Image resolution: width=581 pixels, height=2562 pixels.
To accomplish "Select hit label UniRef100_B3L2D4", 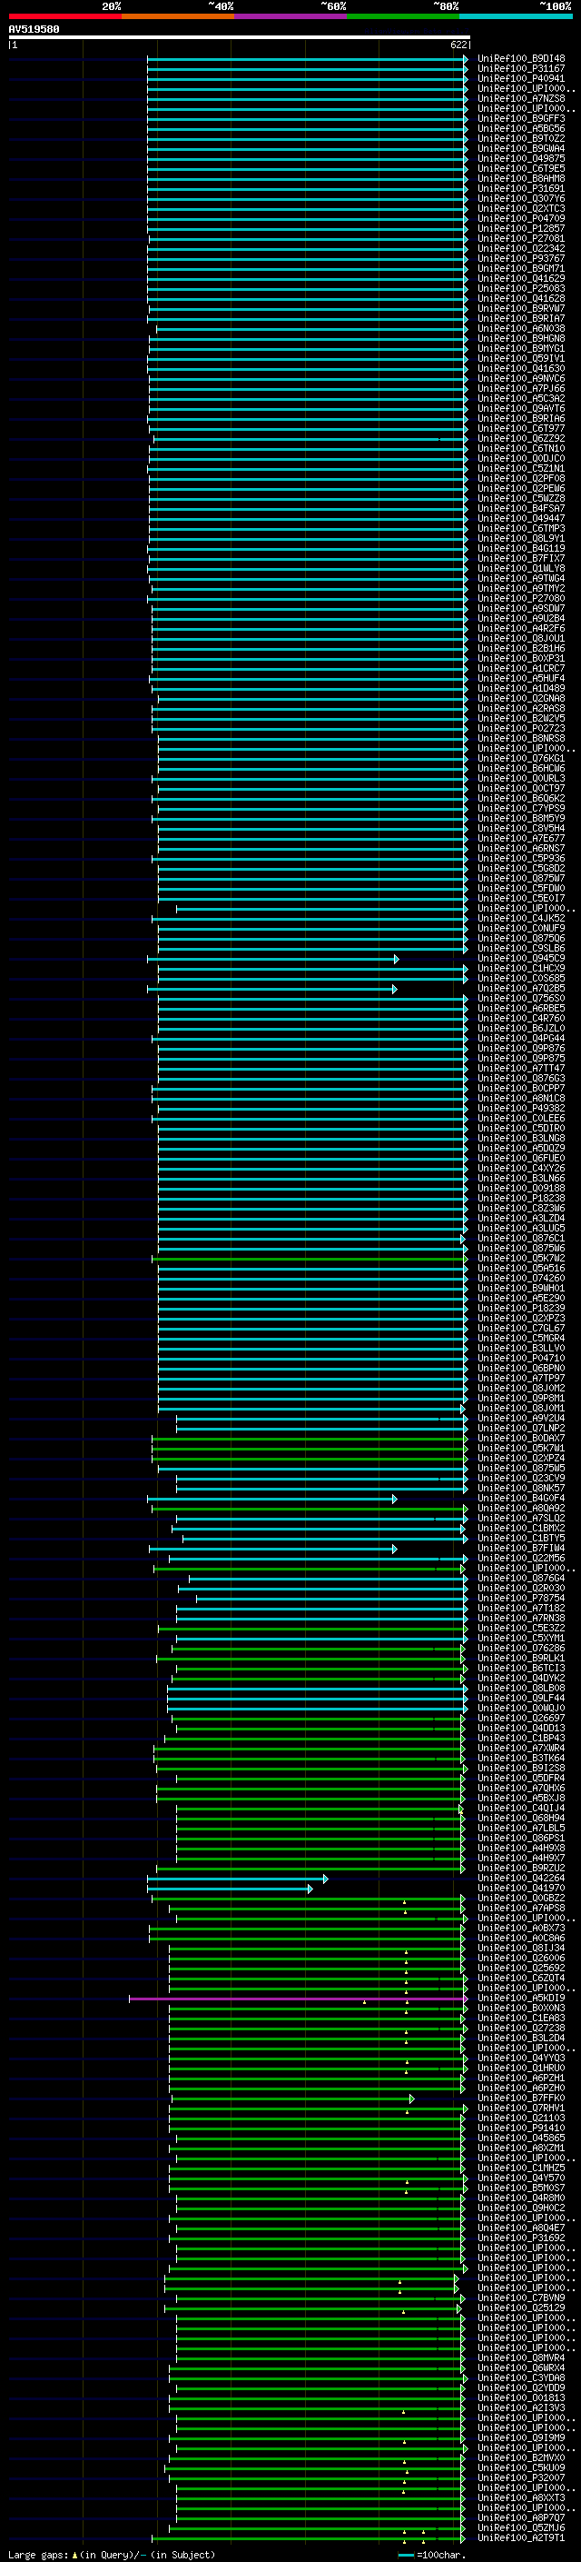I will pyautogui.click(x=521, y=2037).
